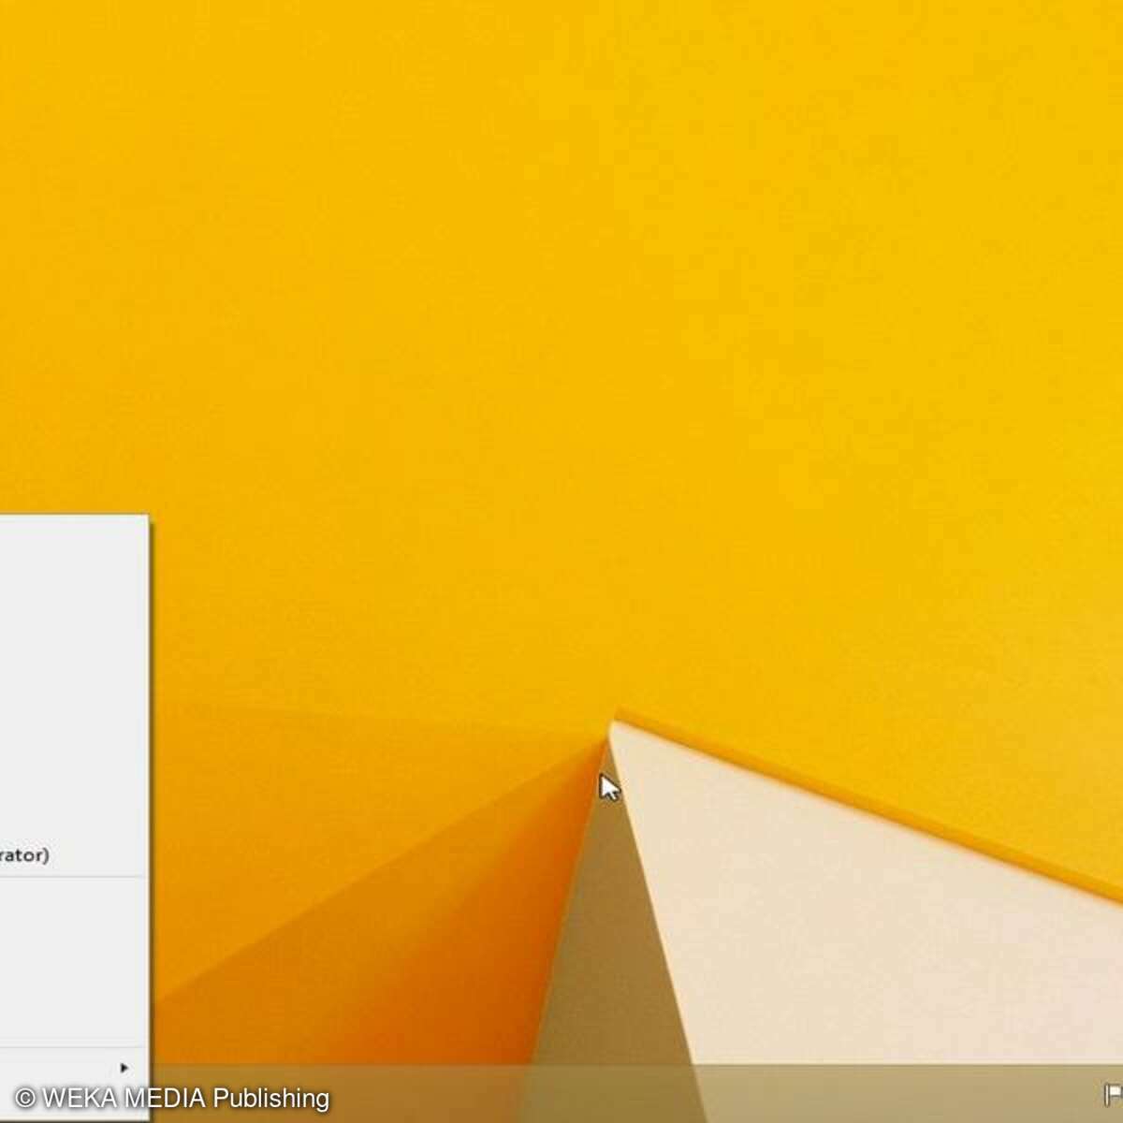Open the menu row containing the submenu arrow
Image resolution: width=1123 pixels, height=1123 pixels.
[x=56, y=1068]
